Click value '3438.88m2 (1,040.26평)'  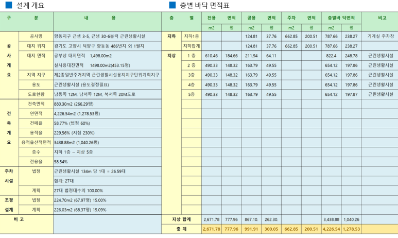[108, 143]
